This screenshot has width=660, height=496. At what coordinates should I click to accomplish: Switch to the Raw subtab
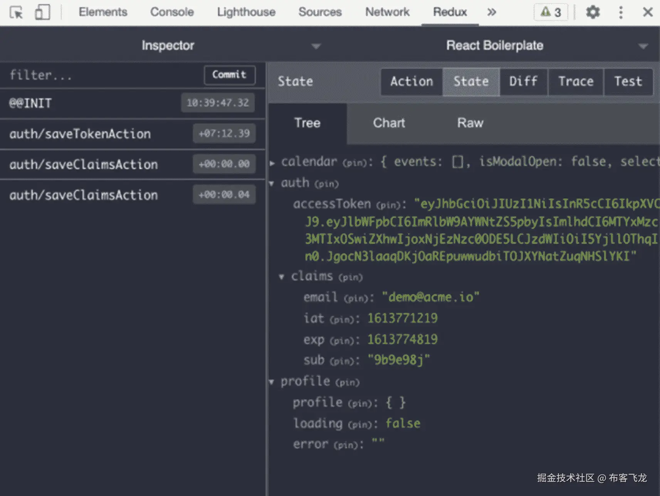470,123
